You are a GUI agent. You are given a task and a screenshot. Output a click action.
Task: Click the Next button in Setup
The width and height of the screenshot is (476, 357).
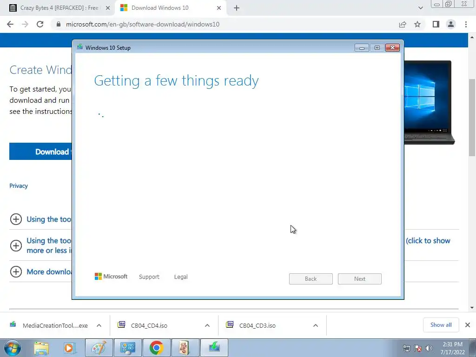pos(360,279)
